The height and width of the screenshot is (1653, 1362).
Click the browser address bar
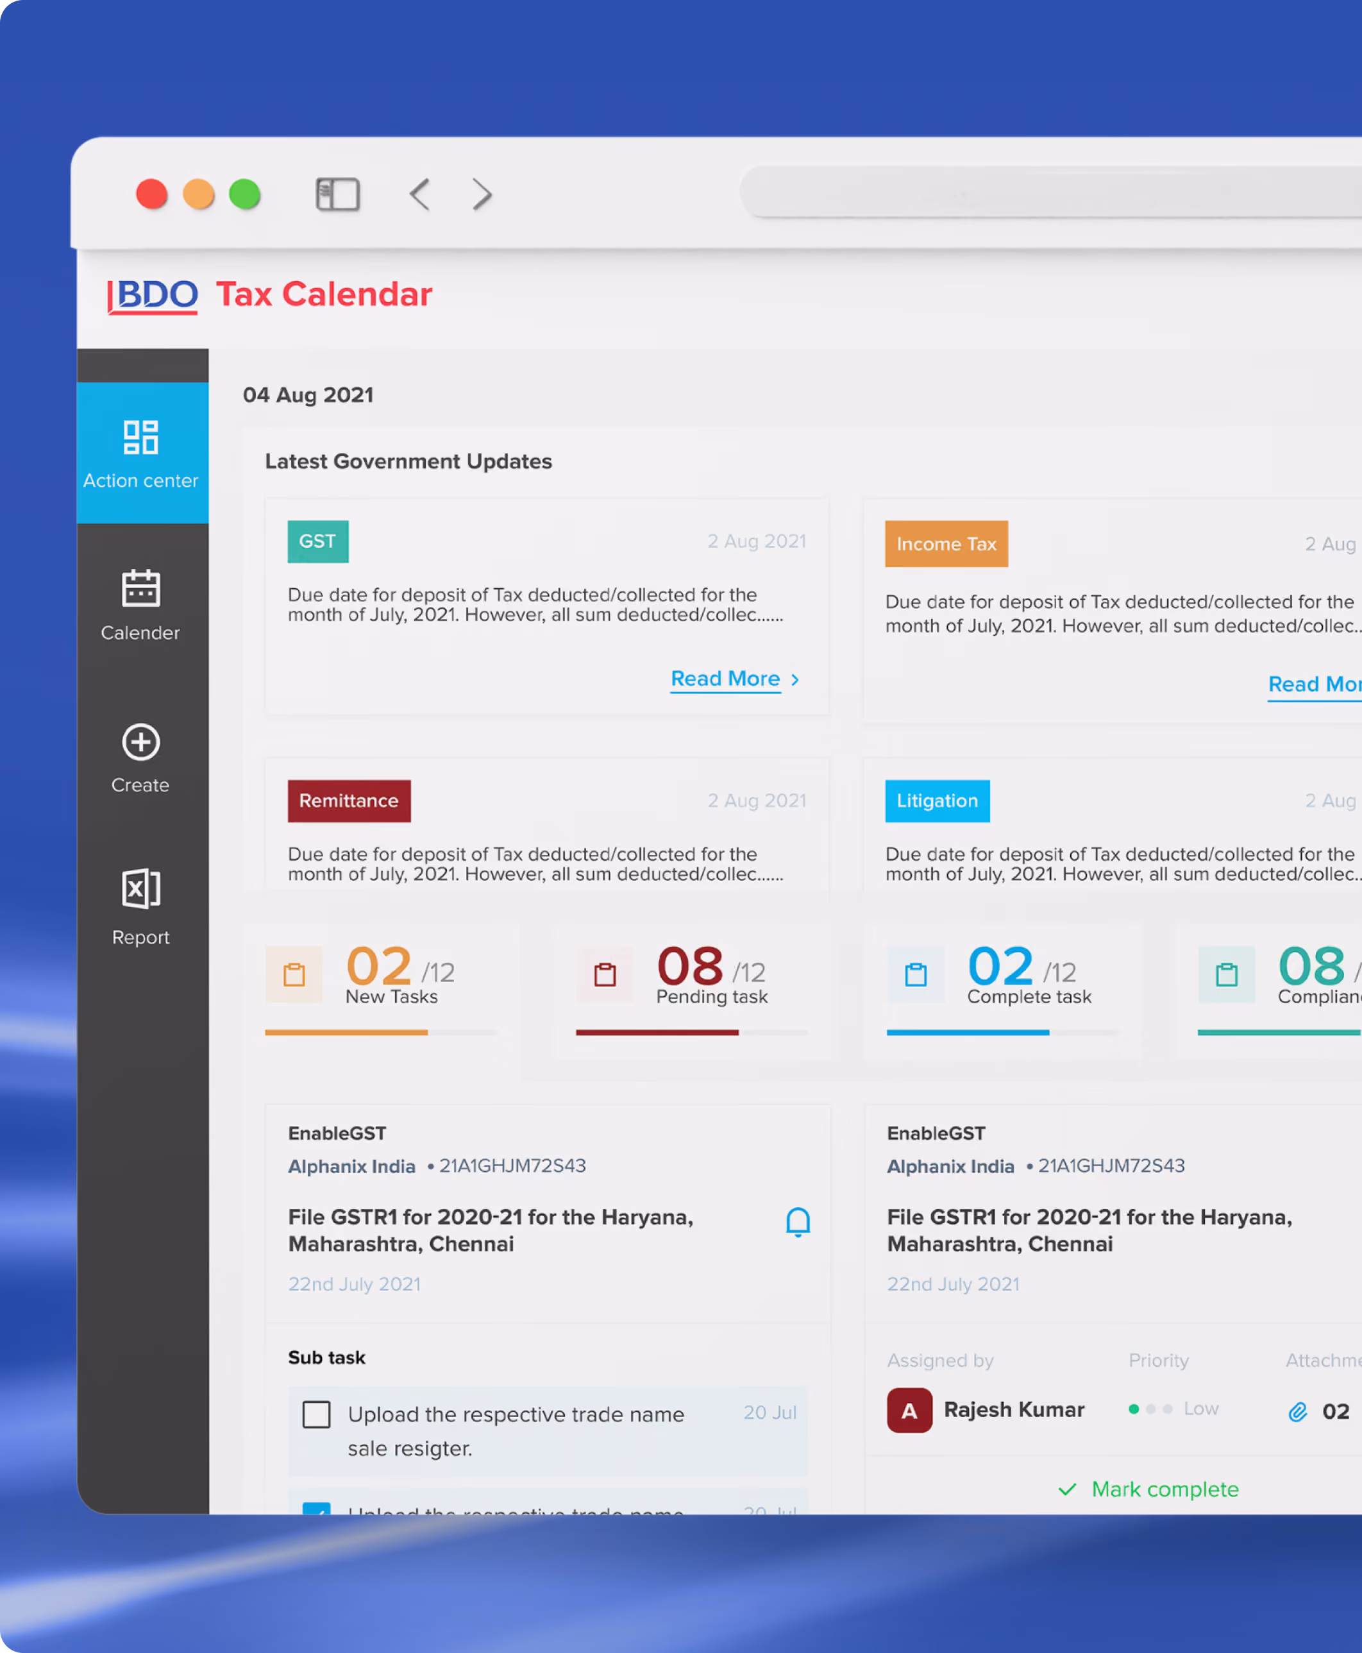click(x=1051, y=192)
